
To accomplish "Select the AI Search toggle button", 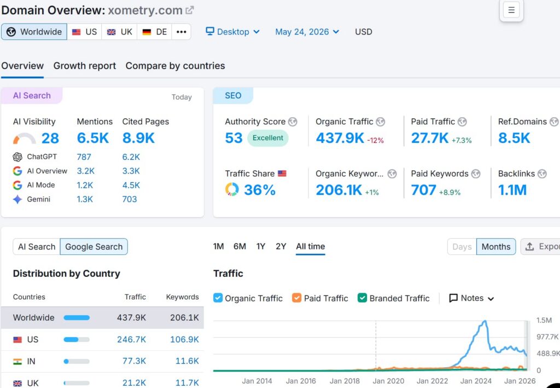I will pos(37,246).
